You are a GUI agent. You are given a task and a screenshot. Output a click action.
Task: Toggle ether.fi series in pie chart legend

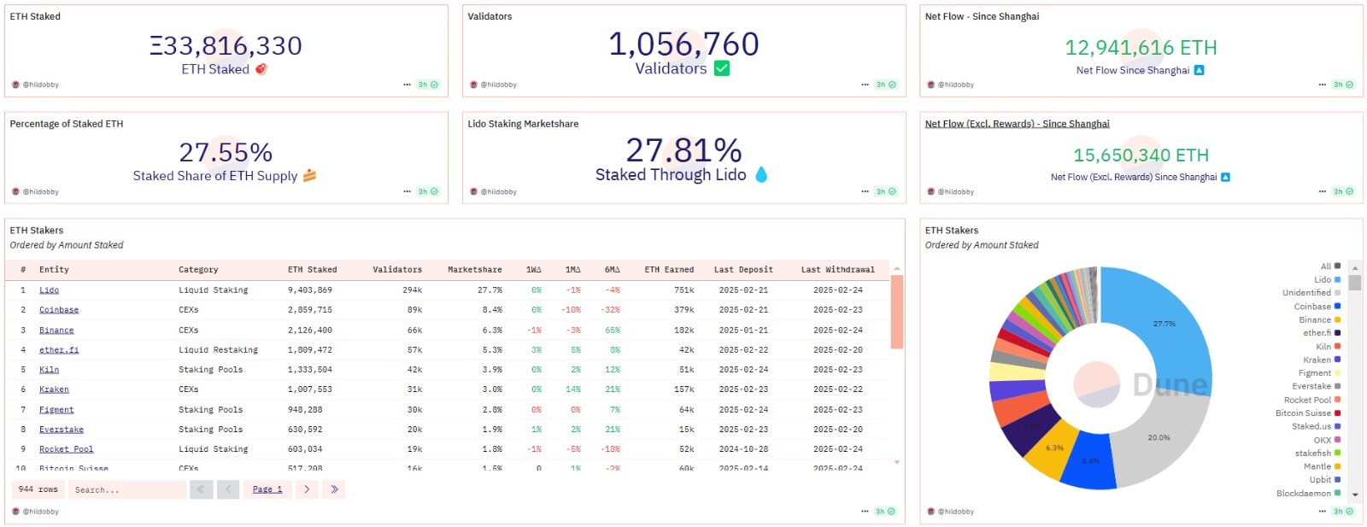pyautogui.click(x=1322, y=332)
